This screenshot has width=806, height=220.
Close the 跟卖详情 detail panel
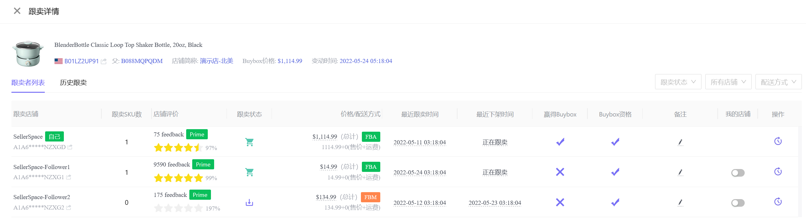pyautogui.click(x=17, y=11)
